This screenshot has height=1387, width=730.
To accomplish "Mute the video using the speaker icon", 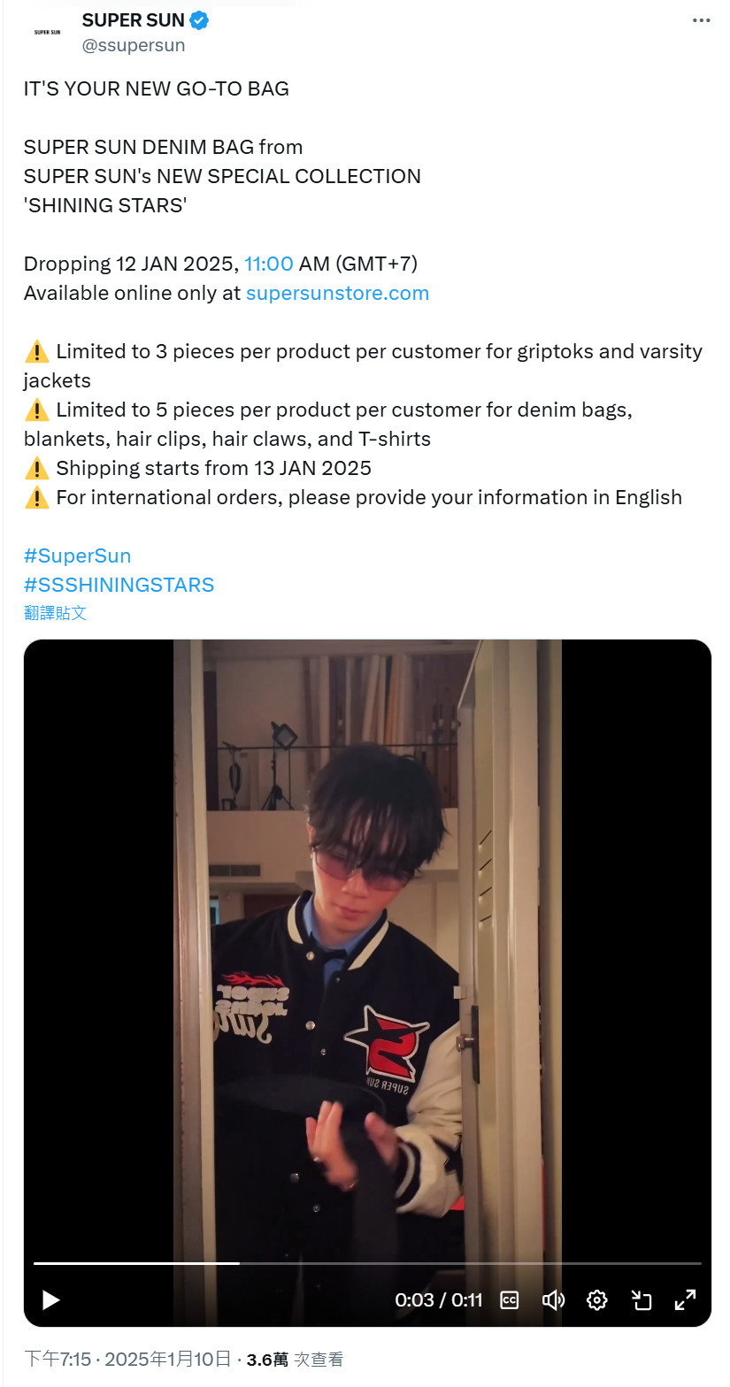I will point(553,1299).
